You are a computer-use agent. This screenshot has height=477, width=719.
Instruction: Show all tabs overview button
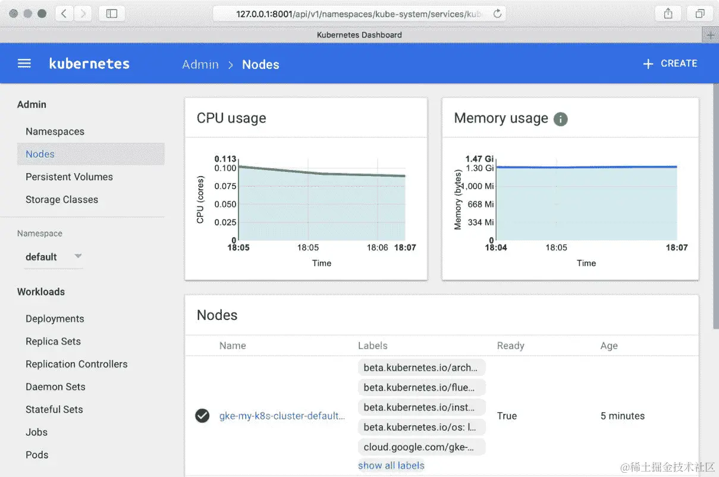point(700,13)
